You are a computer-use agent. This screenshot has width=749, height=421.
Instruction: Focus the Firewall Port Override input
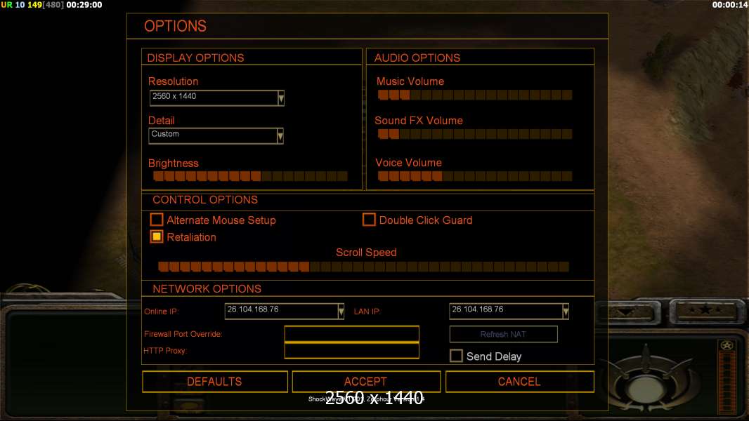(351, 334)
